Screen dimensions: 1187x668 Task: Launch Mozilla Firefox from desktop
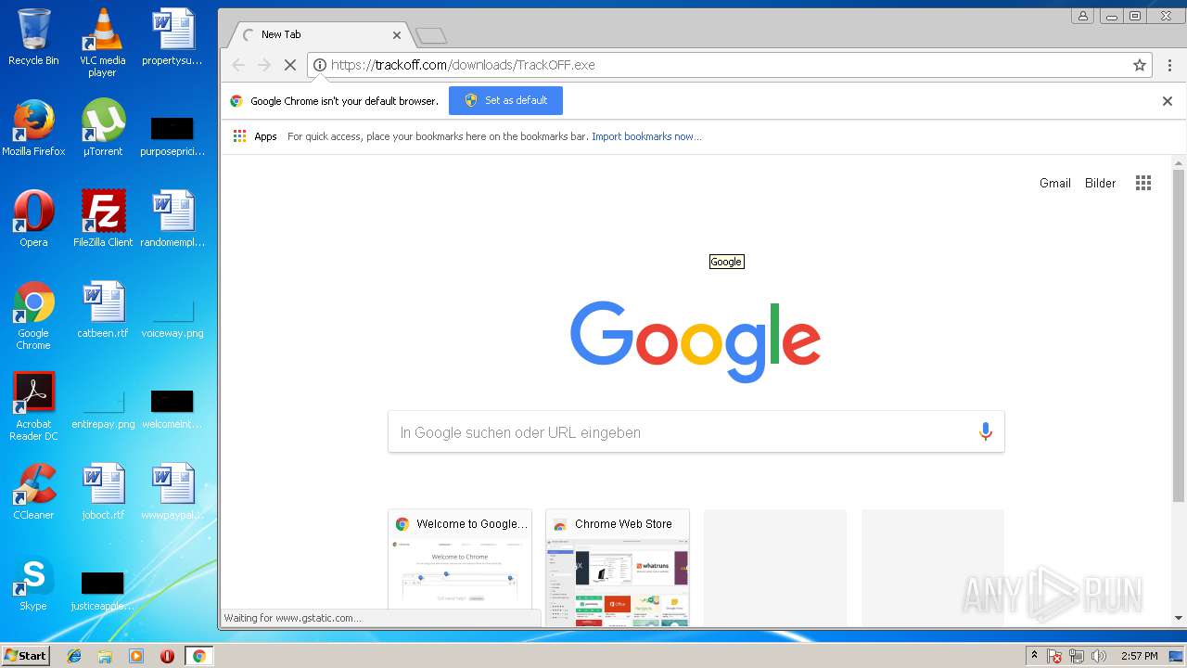pos(33,128)
